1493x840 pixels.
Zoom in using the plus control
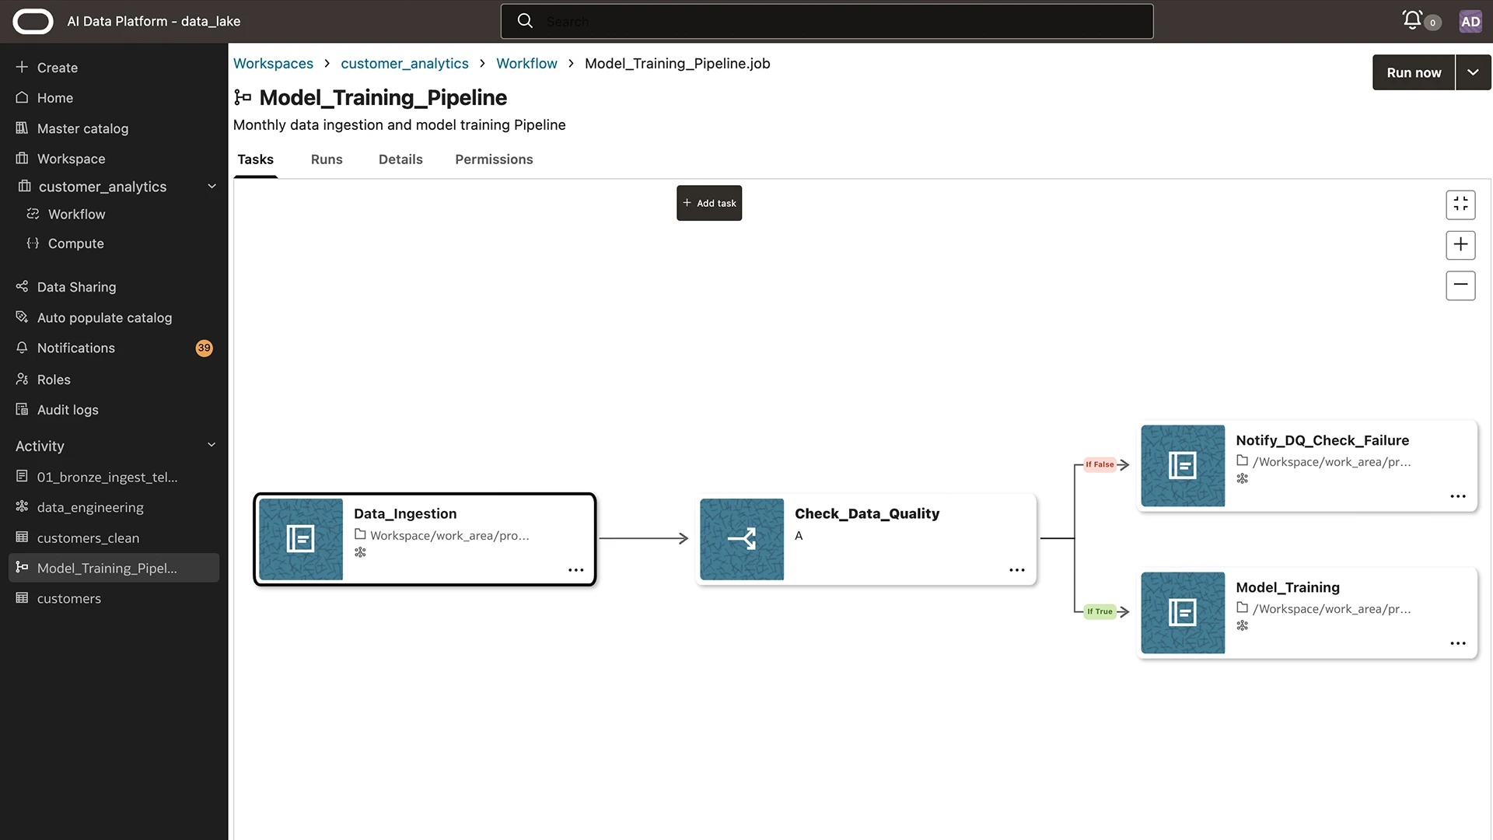(1460, 245)
